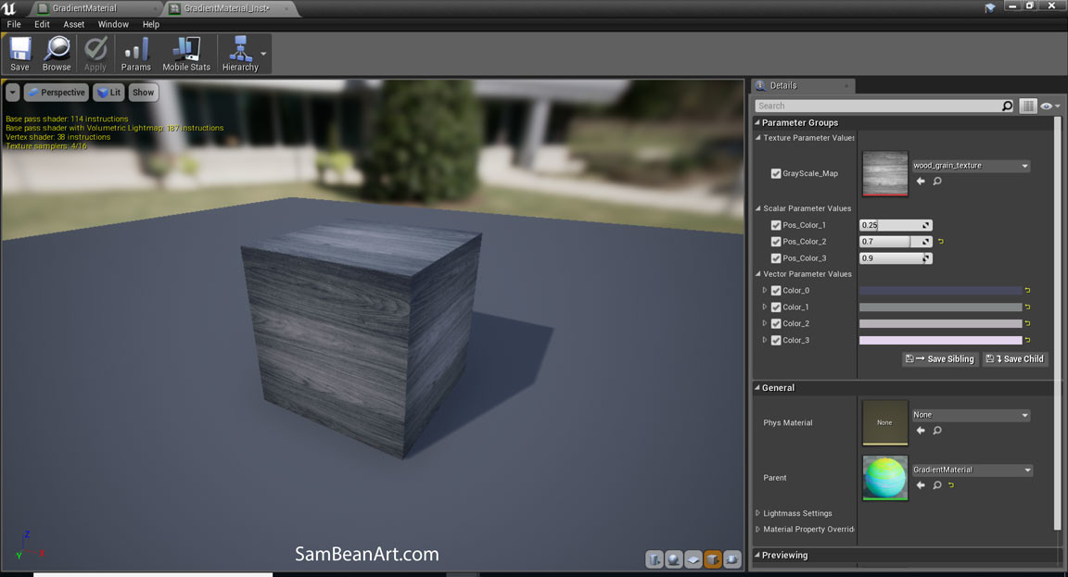This screenshot has height=577, width=1068.
Task: Open the Lit view mode button
Action: tap(109, 93)
